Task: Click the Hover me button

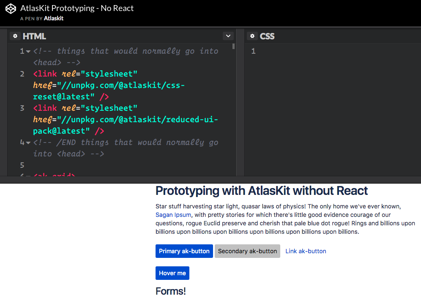Action: (172, 273)
